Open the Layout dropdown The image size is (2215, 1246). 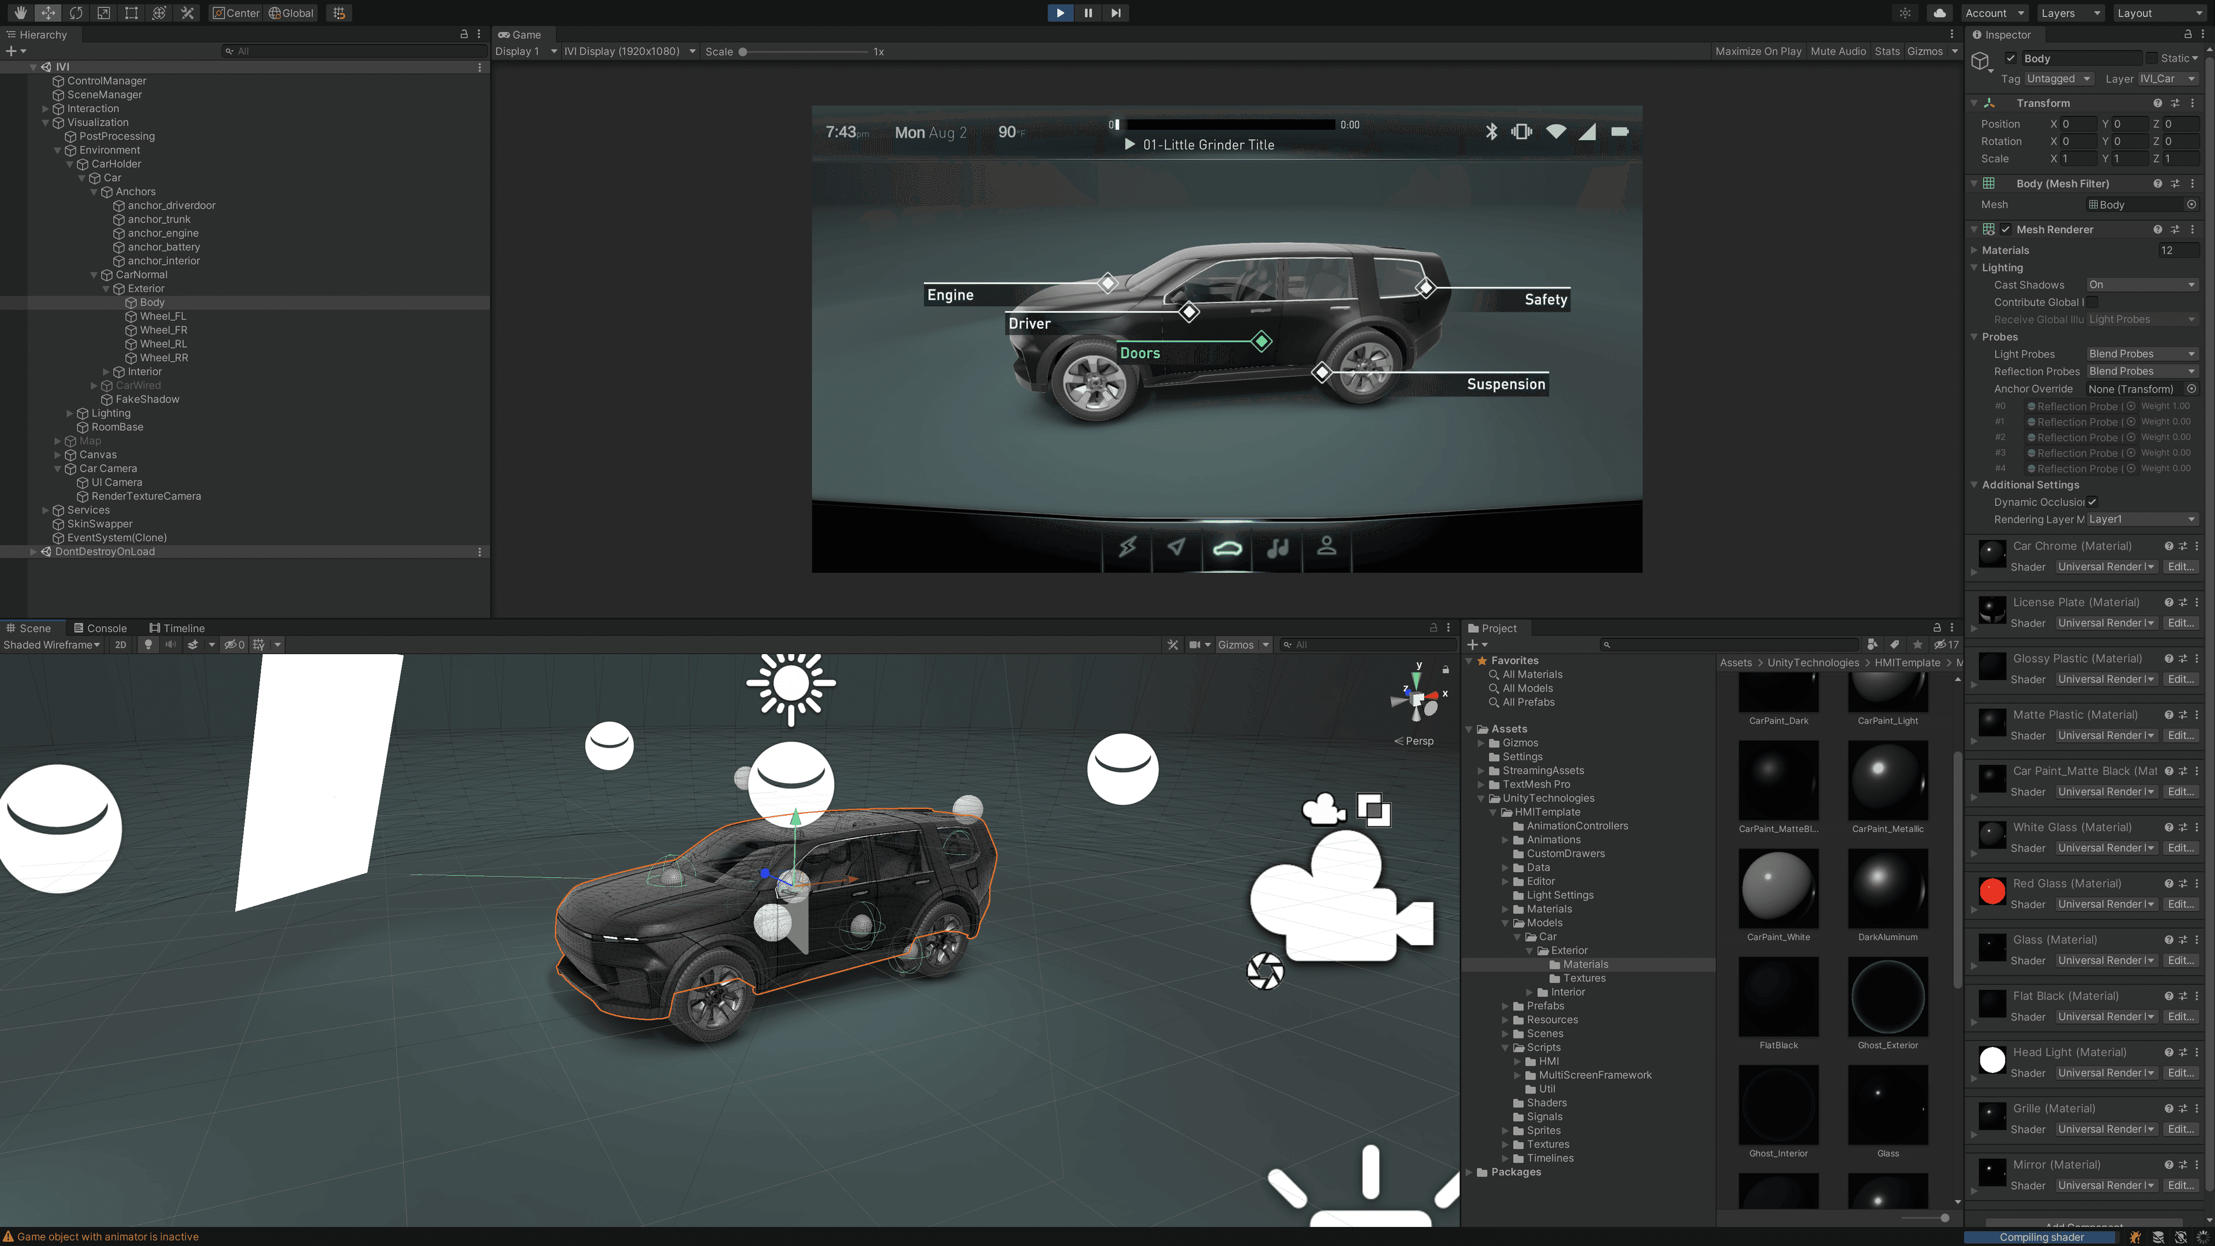(x=2157, y=13)
